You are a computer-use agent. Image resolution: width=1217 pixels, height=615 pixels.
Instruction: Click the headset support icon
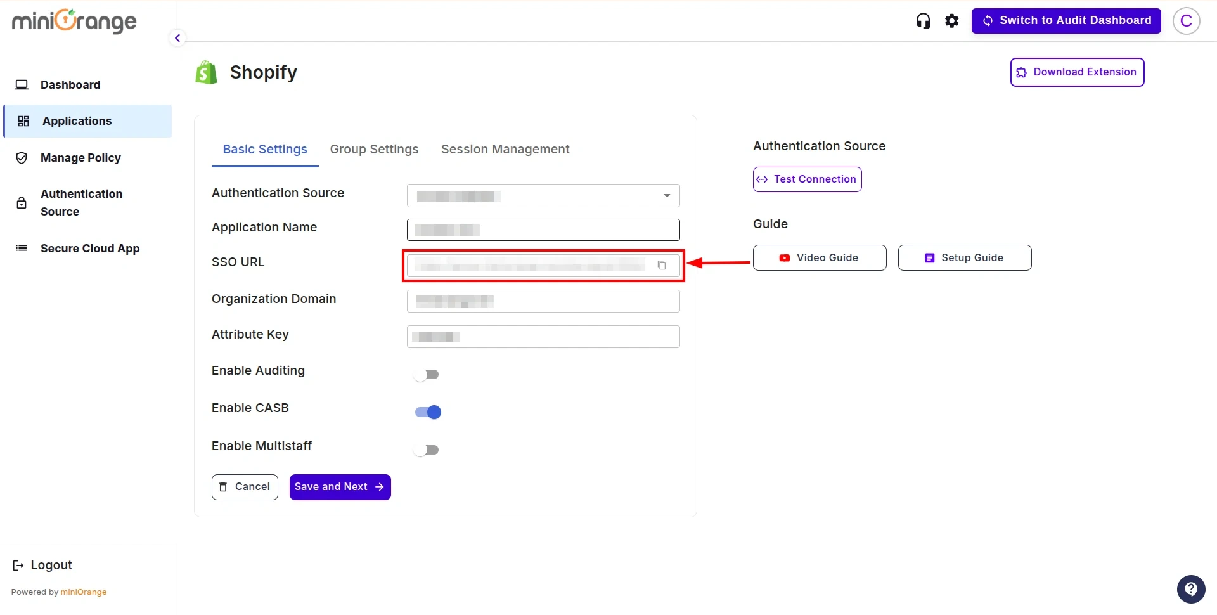pos(923,20)
